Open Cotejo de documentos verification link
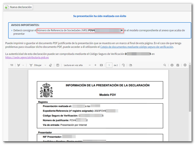 pos(137,47)
